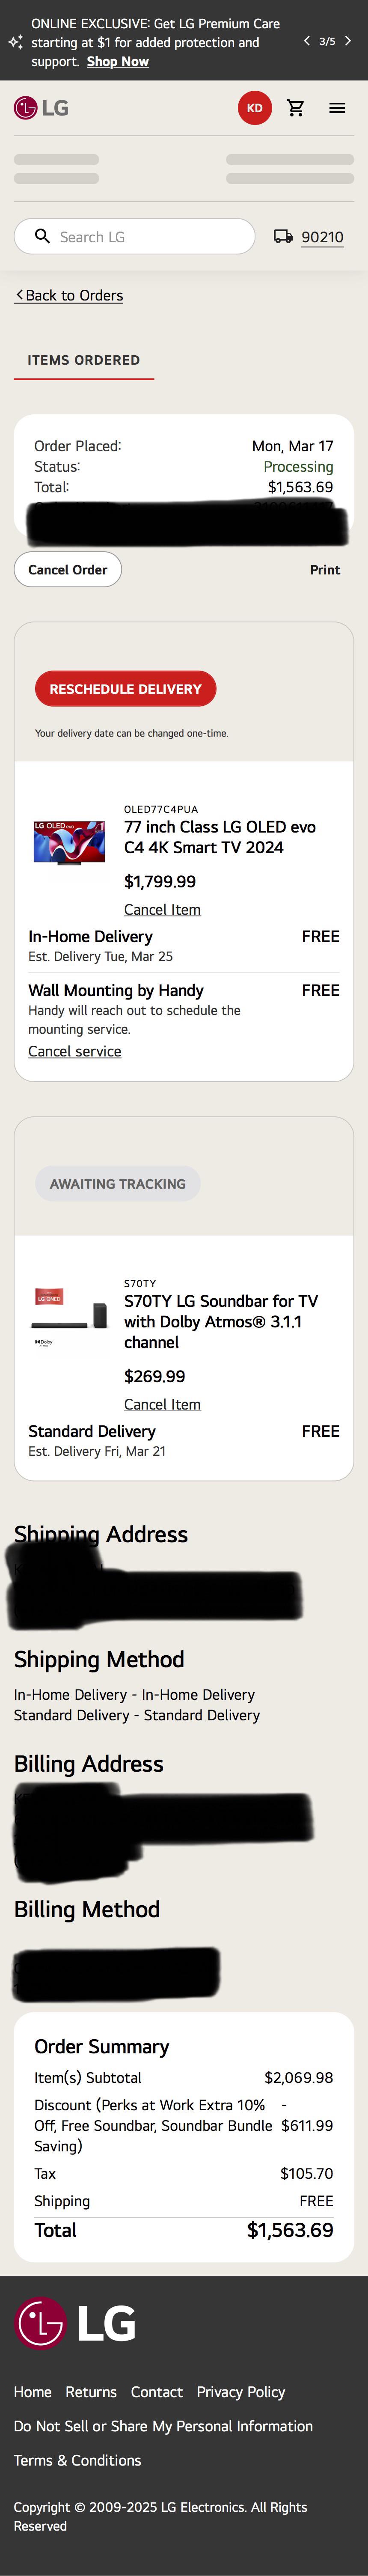Screen dimensions: 368x2576
Task: Open Privacy Policy footer link
Action: [x=240, y=2392]
